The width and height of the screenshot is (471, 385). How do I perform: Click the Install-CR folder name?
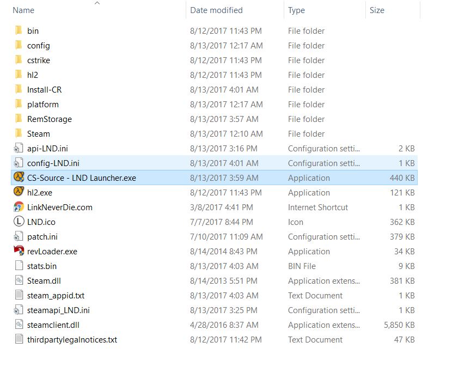44,89
